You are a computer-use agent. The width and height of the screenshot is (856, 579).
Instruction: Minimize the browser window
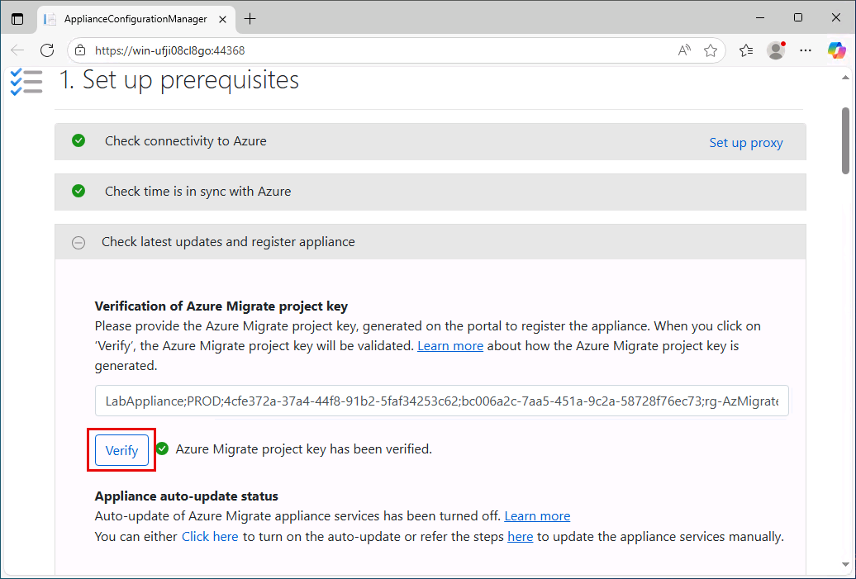760,18
